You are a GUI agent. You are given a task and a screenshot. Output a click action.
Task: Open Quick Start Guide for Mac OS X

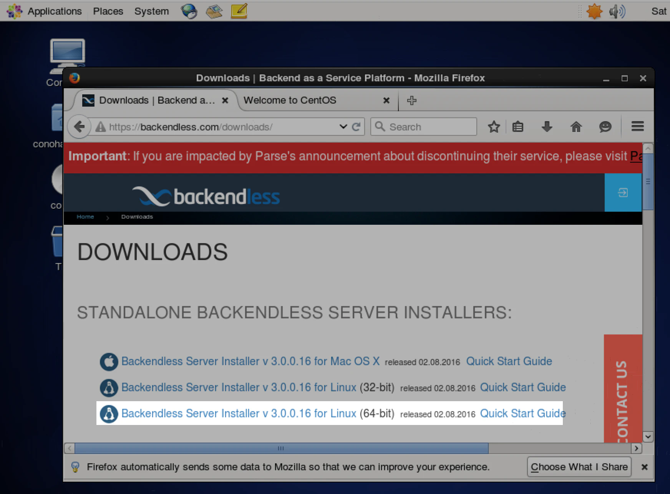(x=509, y=361)
